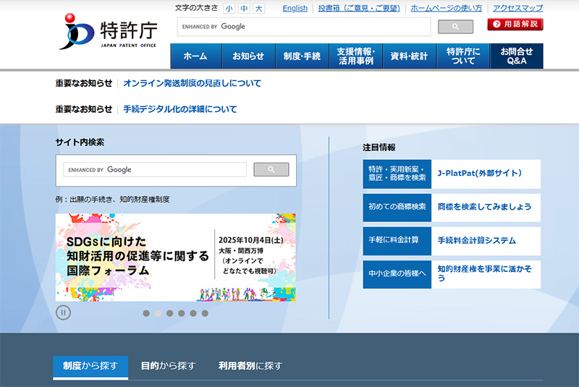This screenshot has width=579, height=387.
Task: Set text size to small (小)
Action: click(229, 9)
